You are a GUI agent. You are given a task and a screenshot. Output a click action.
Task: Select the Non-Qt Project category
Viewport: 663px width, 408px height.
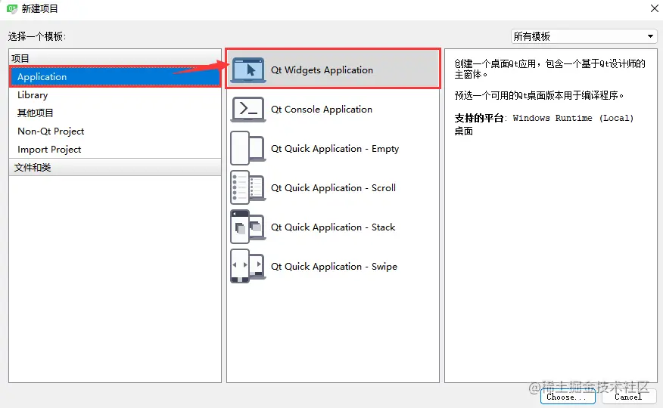pyautogui.click(x=115, y=131)
